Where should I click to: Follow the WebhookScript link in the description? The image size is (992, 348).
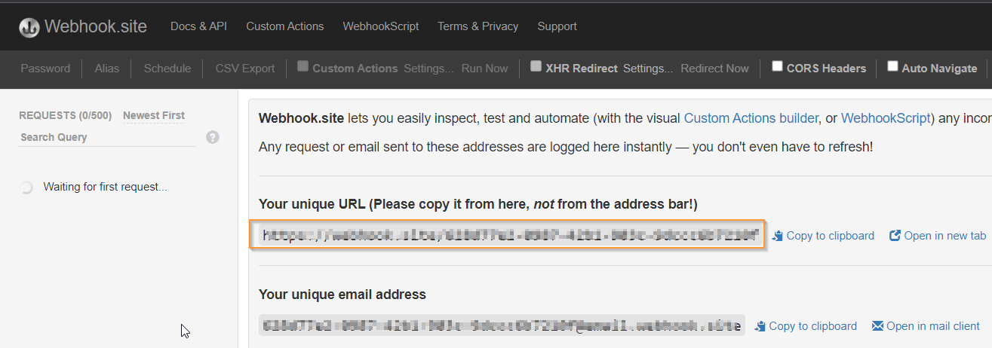[x=885, y=118]
